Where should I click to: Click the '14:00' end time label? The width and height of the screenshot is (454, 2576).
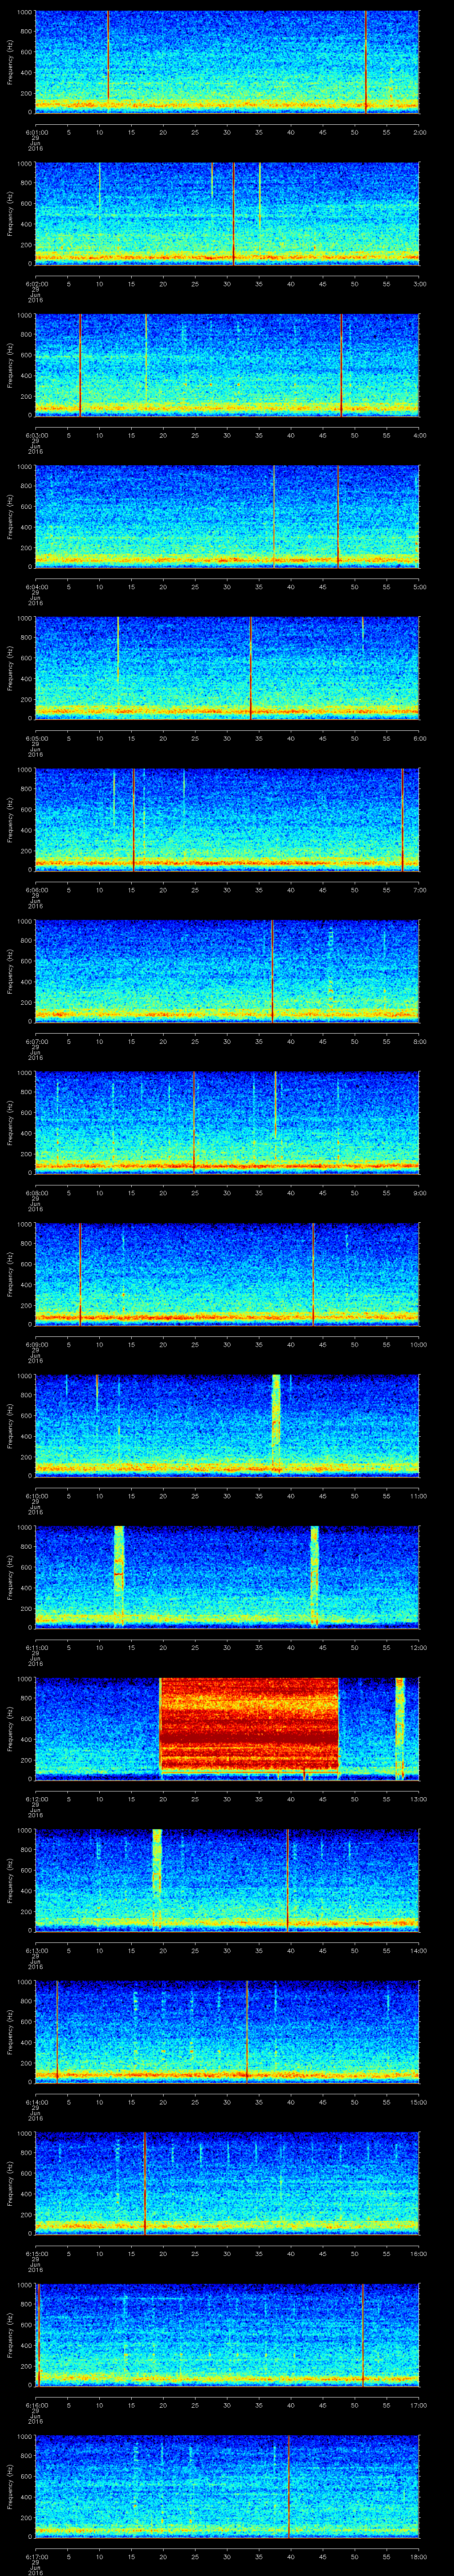(x=419, y=1951)
